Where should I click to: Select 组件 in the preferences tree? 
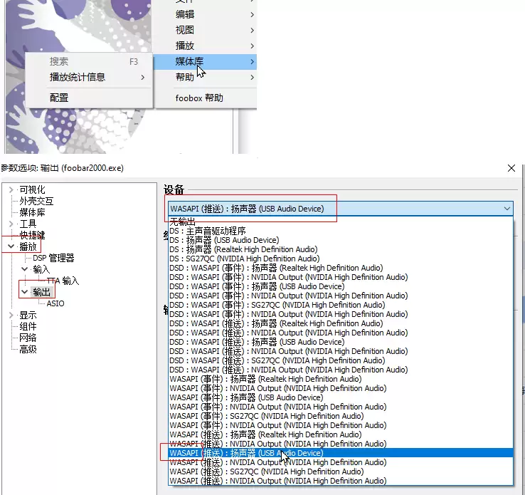[x=28, y=326]
